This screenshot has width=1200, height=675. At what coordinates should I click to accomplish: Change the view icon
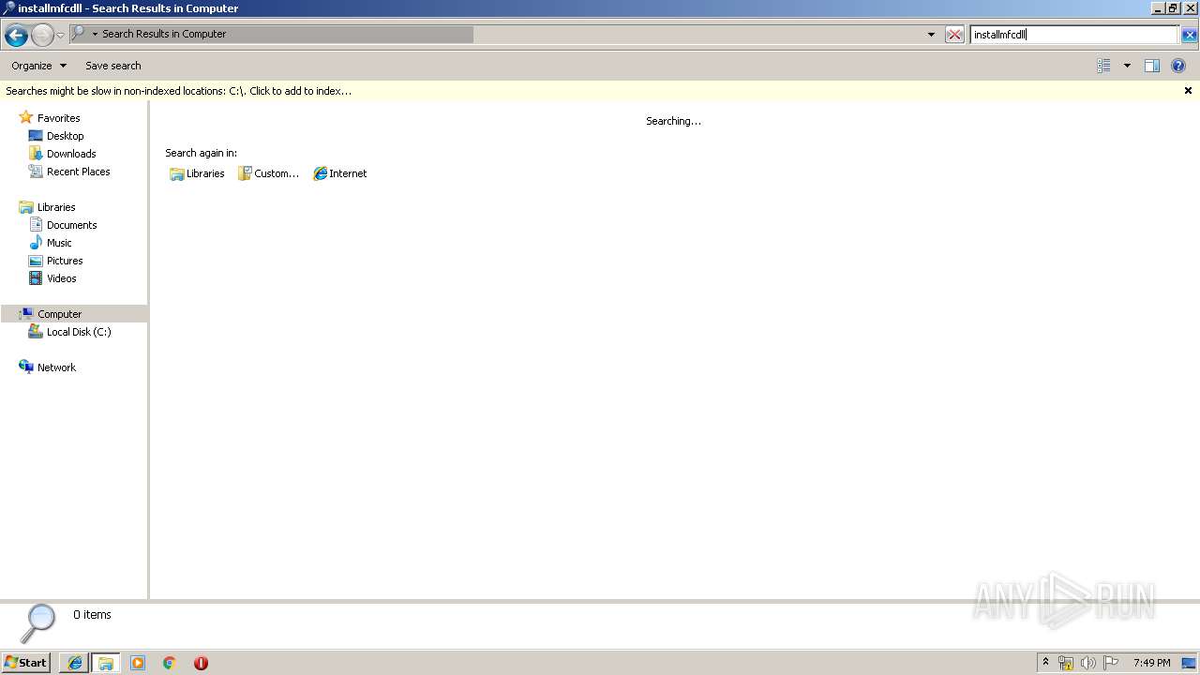tap(1103, 66)
